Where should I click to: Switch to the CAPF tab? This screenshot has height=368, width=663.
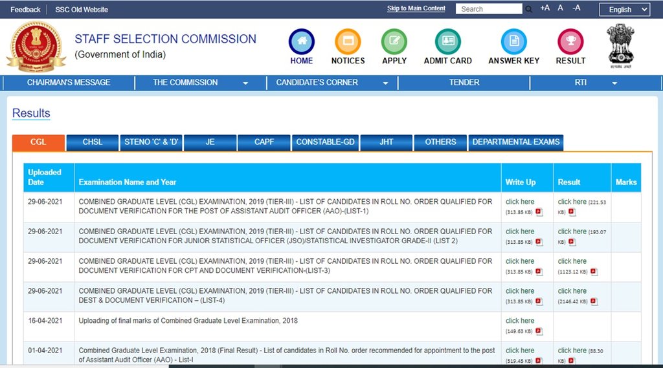tap(264, 142)
